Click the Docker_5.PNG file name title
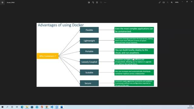 click(x=11, y=2)
